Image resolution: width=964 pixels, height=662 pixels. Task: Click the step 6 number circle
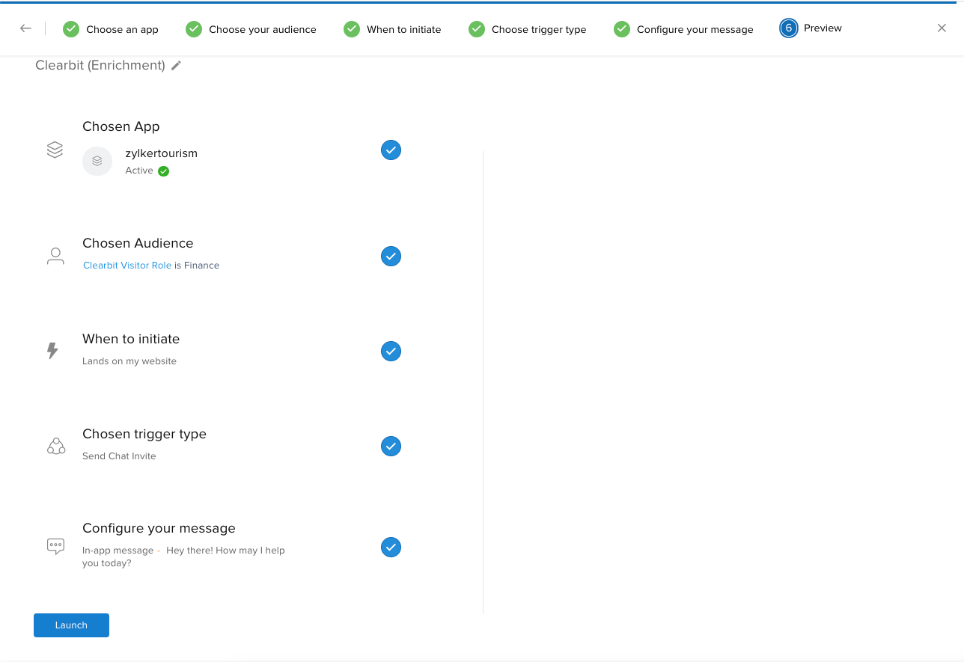[x=788, y=28]
